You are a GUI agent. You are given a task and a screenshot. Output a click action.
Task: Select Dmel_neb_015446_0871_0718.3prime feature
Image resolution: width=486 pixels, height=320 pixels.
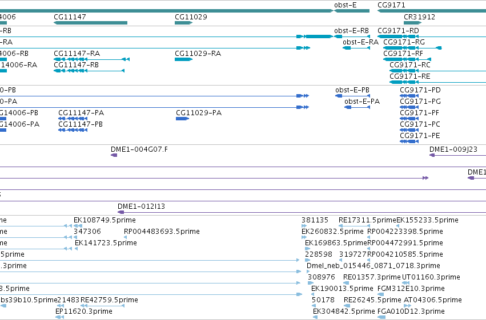373,266
